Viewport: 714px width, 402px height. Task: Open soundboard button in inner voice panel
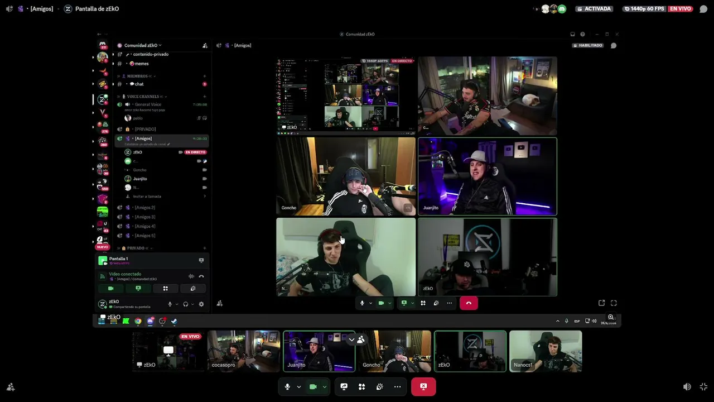click(192, 289)
